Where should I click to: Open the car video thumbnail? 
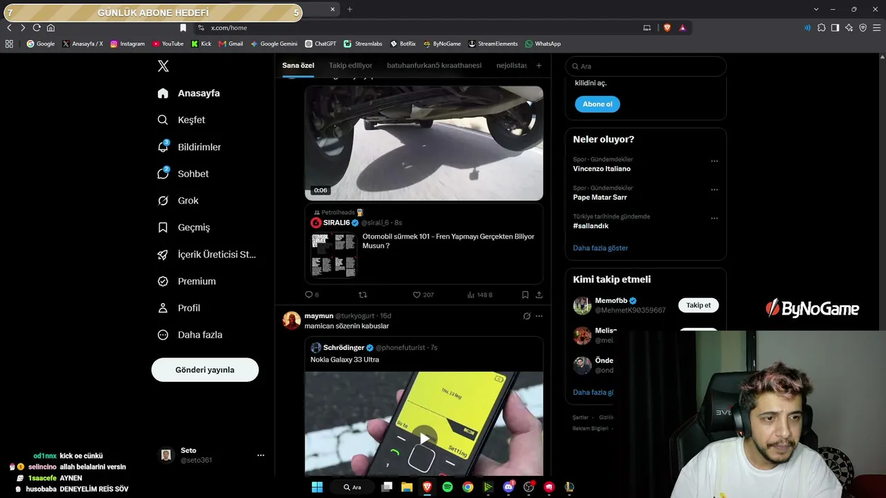[424, 143]
